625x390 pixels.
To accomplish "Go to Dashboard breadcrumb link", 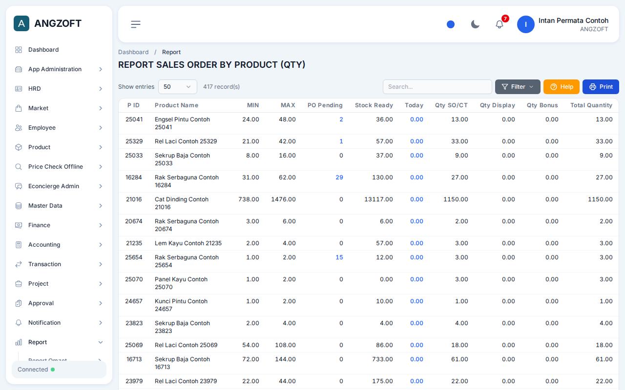I will point(133,52).
